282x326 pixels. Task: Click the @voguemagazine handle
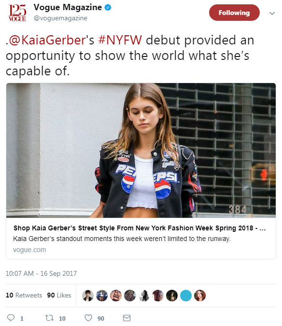60,18
